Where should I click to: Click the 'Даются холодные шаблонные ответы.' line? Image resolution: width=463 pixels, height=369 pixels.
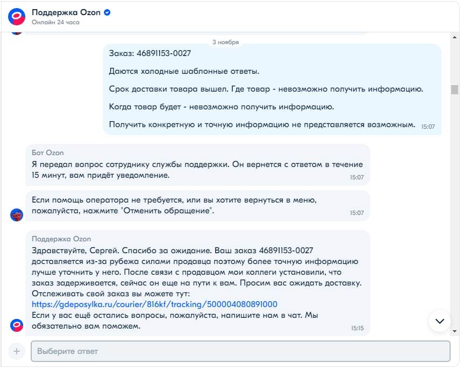tap(184, 71)
